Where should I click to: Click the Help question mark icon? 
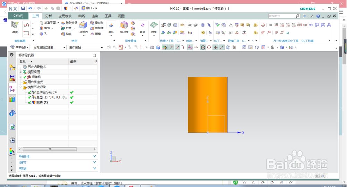coord(318,16)
